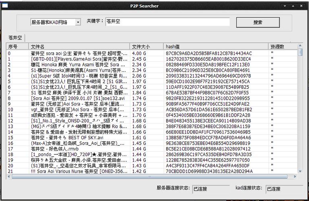
Task: Shade window with title bar down-arrow button
Action: coord(285,6)
